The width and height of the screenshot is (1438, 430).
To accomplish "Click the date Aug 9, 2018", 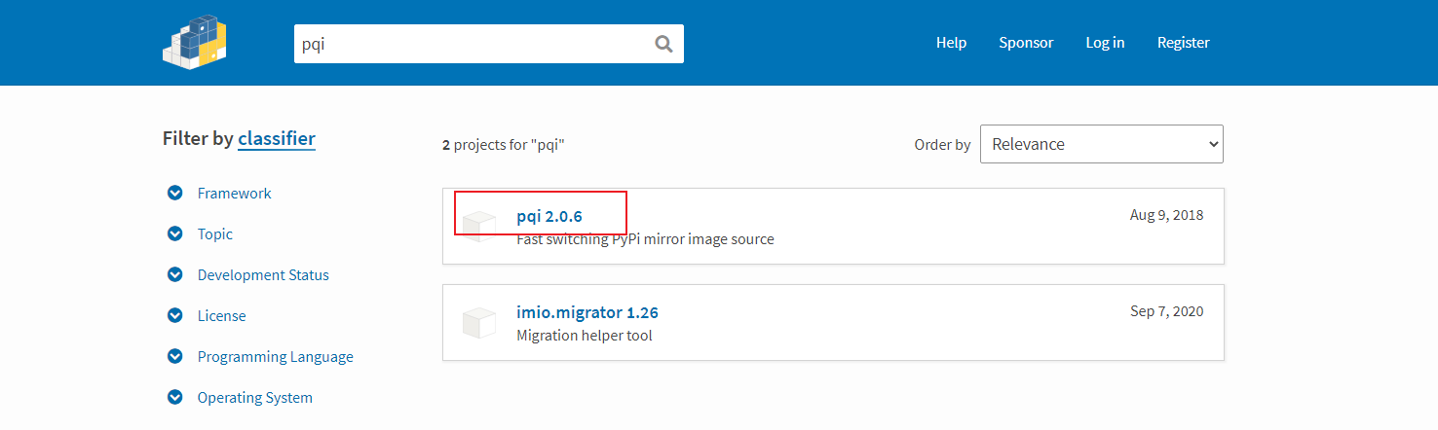I will click(1167, 215).
